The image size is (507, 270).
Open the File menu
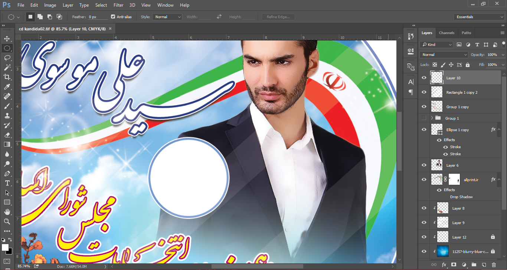21,5
